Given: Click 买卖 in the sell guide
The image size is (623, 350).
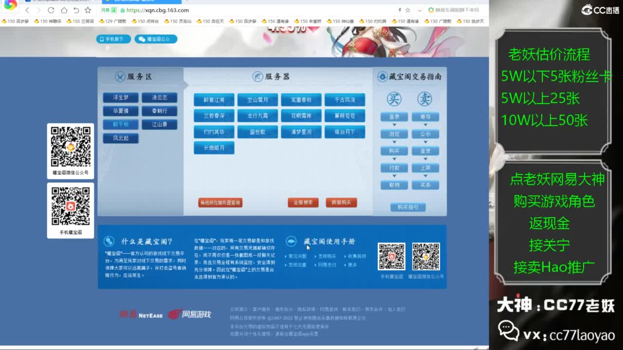Looking at the screenshot, I should click(425, 185).
